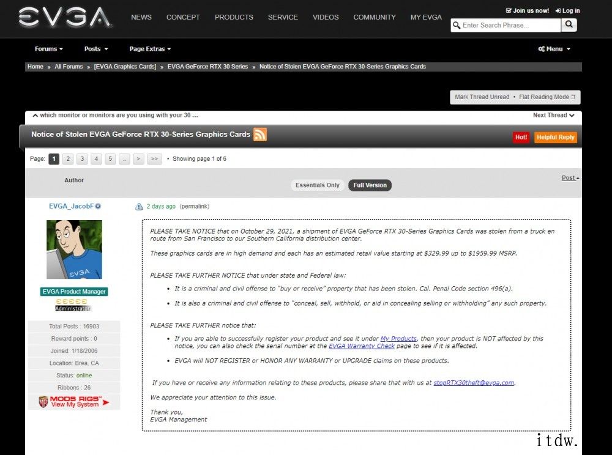Click Mark Thread Unread
The image size is (612, 455).
[x=482, y=97]
